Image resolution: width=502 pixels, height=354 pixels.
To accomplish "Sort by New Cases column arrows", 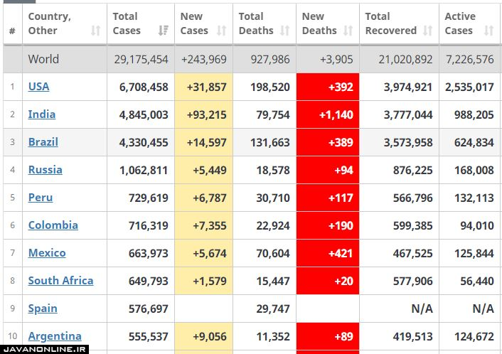I will pos(222,31).
